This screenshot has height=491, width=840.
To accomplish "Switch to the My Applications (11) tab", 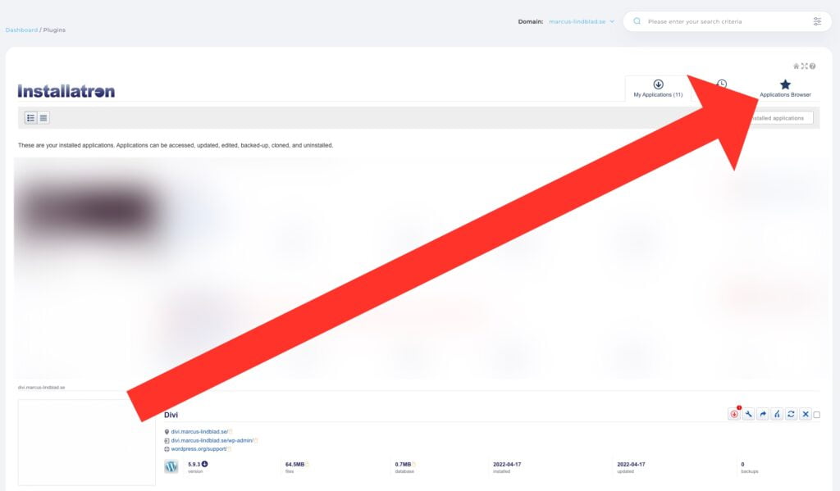I will 658,89.
